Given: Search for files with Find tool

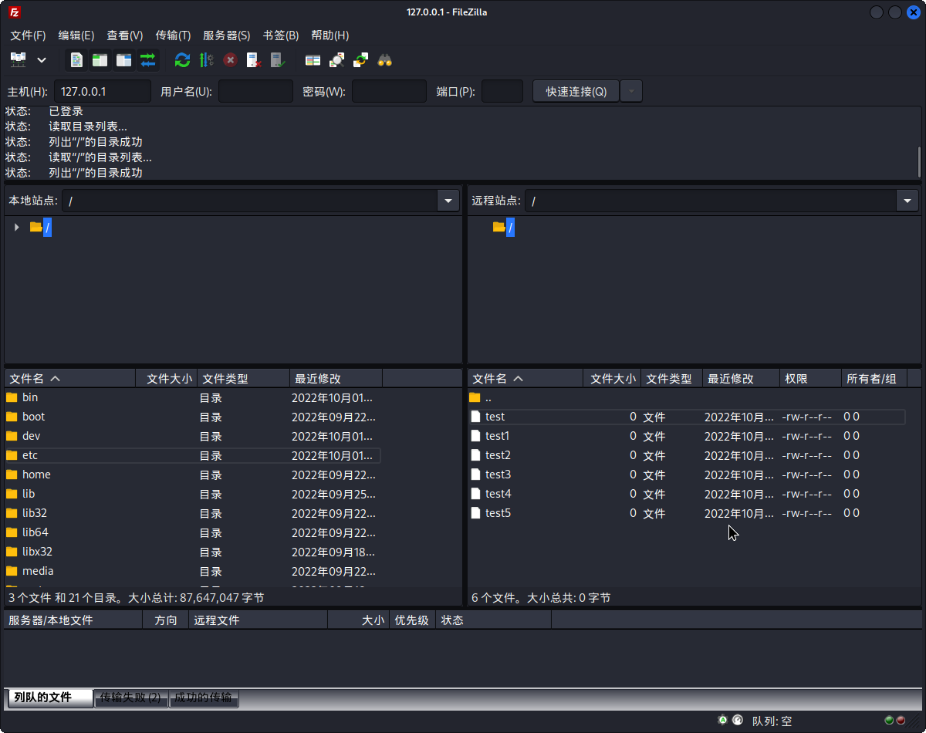Looking at the screenshot, I should click(384, 59).
